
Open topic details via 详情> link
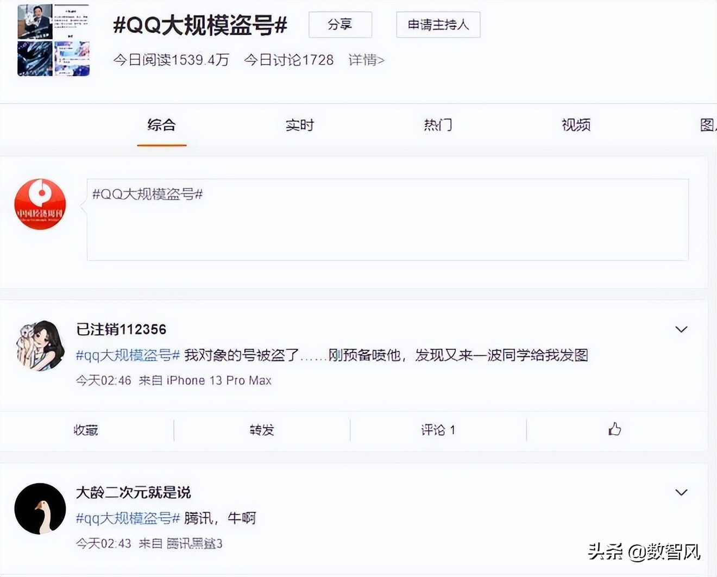(366, 60)
